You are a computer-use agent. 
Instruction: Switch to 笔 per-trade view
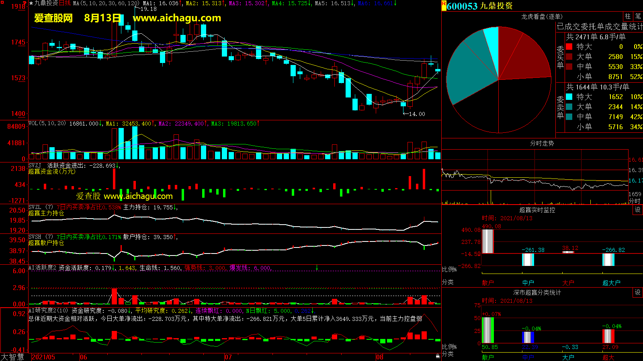point(638,16)
